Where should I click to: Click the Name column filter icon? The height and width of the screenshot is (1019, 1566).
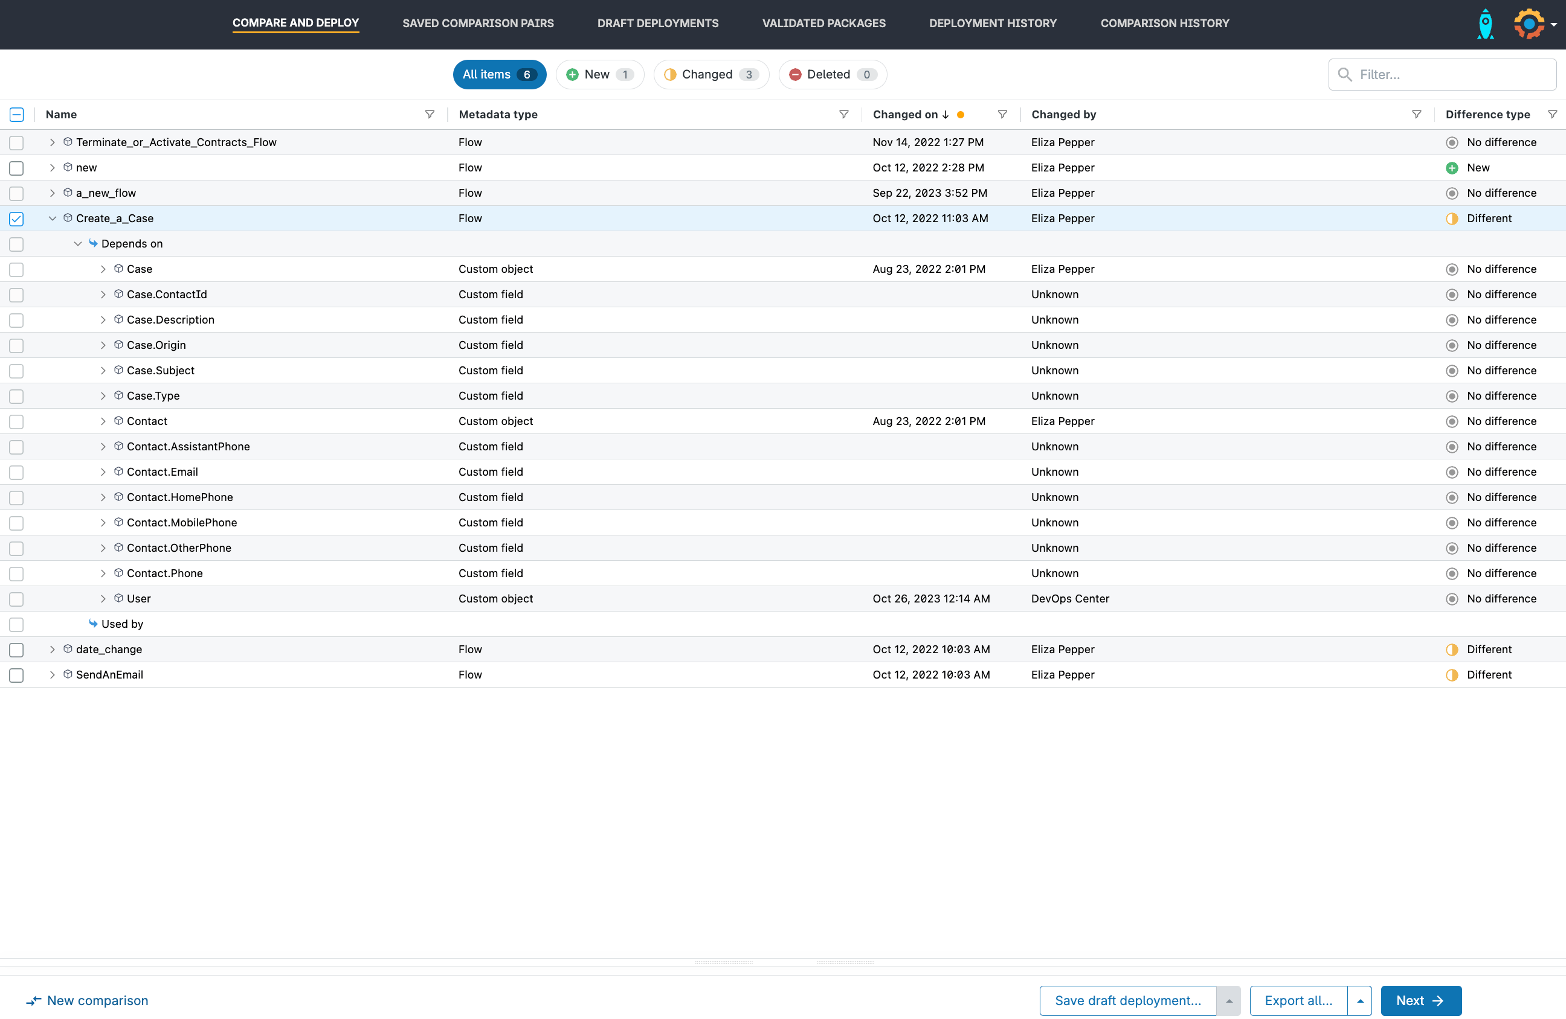(430, 114)
